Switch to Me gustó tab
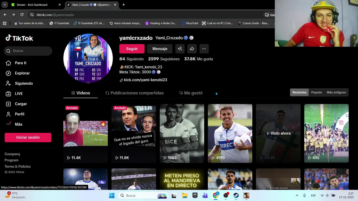The image size is (358, 201). [x=191, y=93]
